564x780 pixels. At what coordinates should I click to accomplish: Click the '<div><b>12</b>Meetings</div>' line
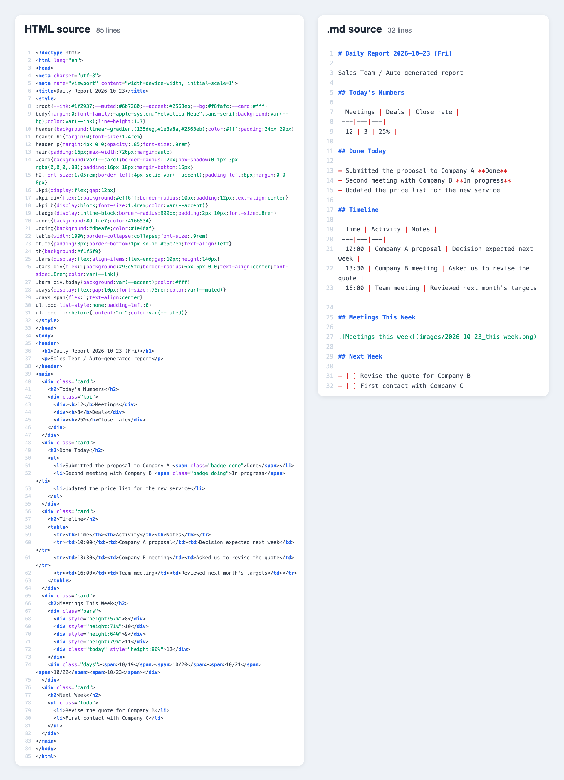point(95,404)
